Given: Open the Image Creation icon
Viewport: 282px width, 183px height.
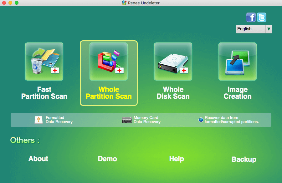Looking at the screenshot, I should coord(238,62).
